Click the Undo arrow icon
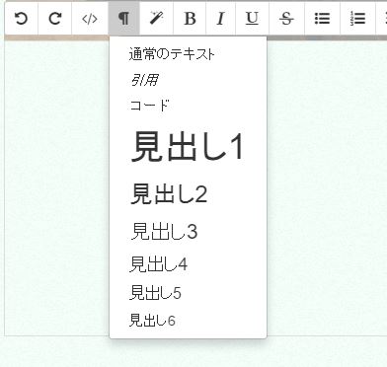The width and height of the screenshot is (387, 367). click(x=22, y=19)
